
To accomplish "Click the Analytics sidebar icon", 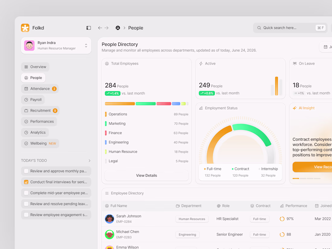I will (x=26, y=132).
